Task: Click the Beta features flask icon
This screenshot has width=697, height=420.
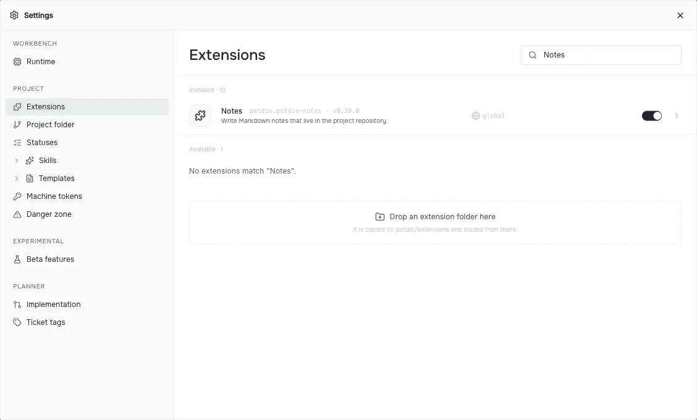Action: [17, 259]
